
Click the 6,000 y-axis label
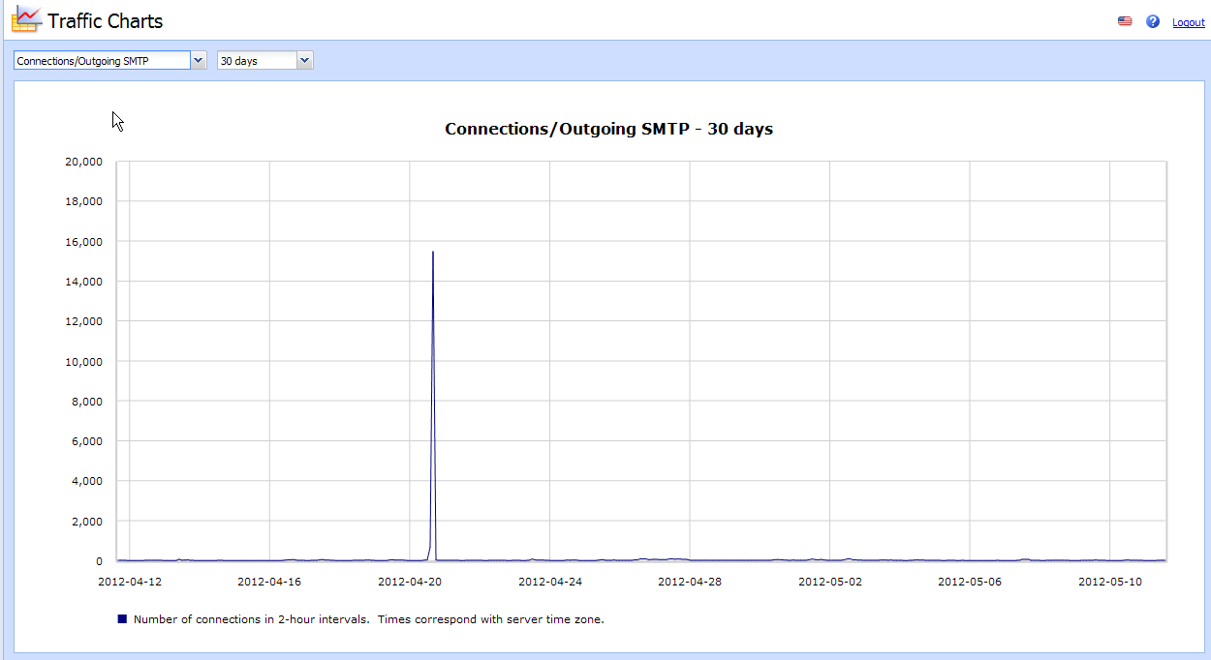click(x=86, y=441)
